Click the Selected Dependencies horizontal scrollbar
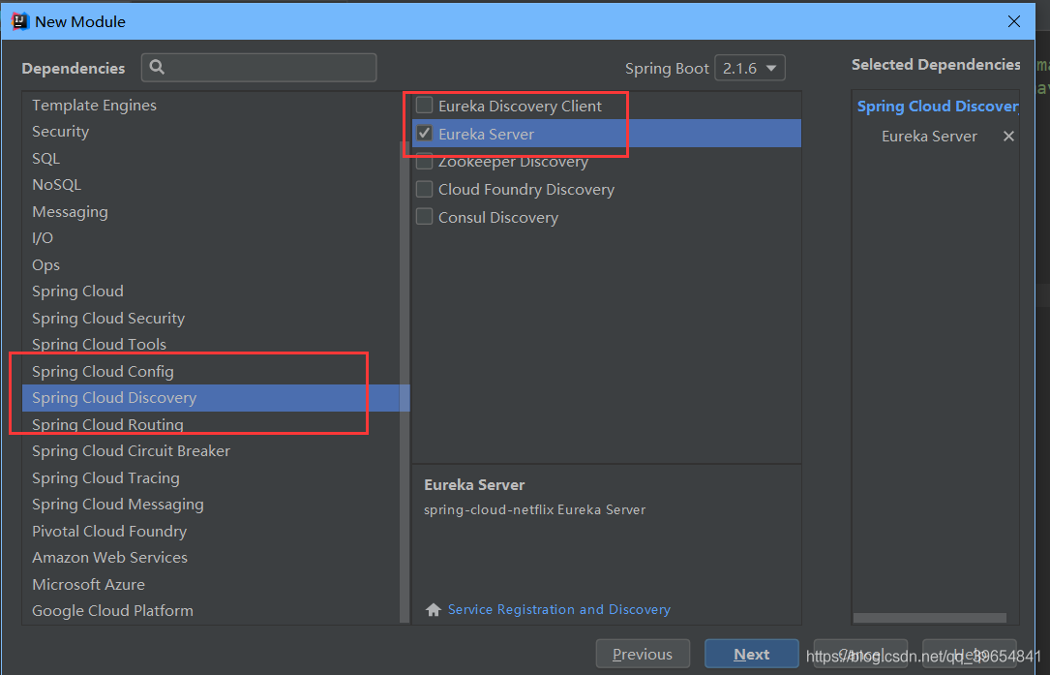1050x675 pixels. point(929,618)
